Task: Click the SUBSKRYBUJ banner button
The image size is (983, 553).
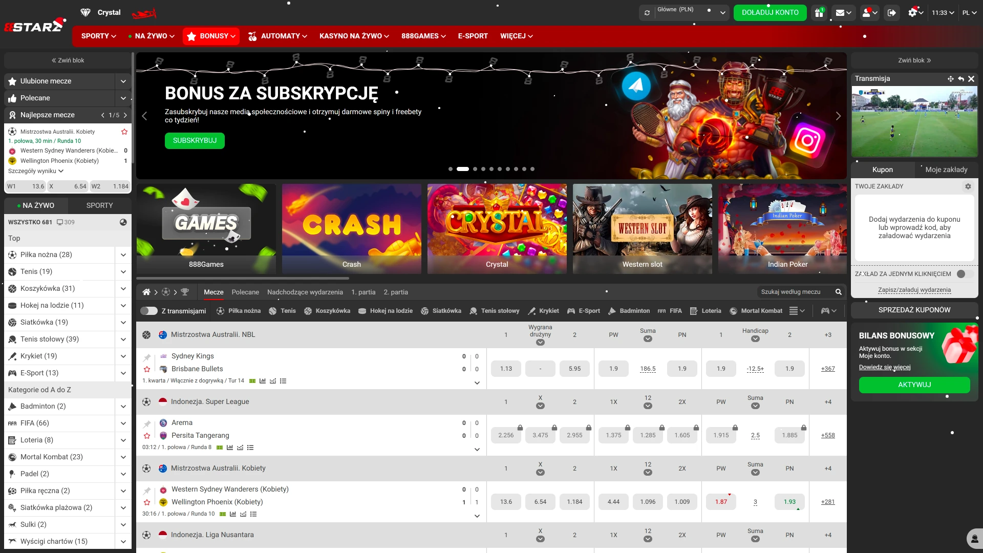Action: (x=195, y=140)
